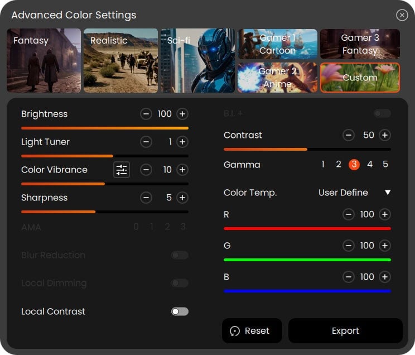Increase Contrast value
Image resolution: width=415 pixels, height=355 pixels.
click(x=385, y=135)
